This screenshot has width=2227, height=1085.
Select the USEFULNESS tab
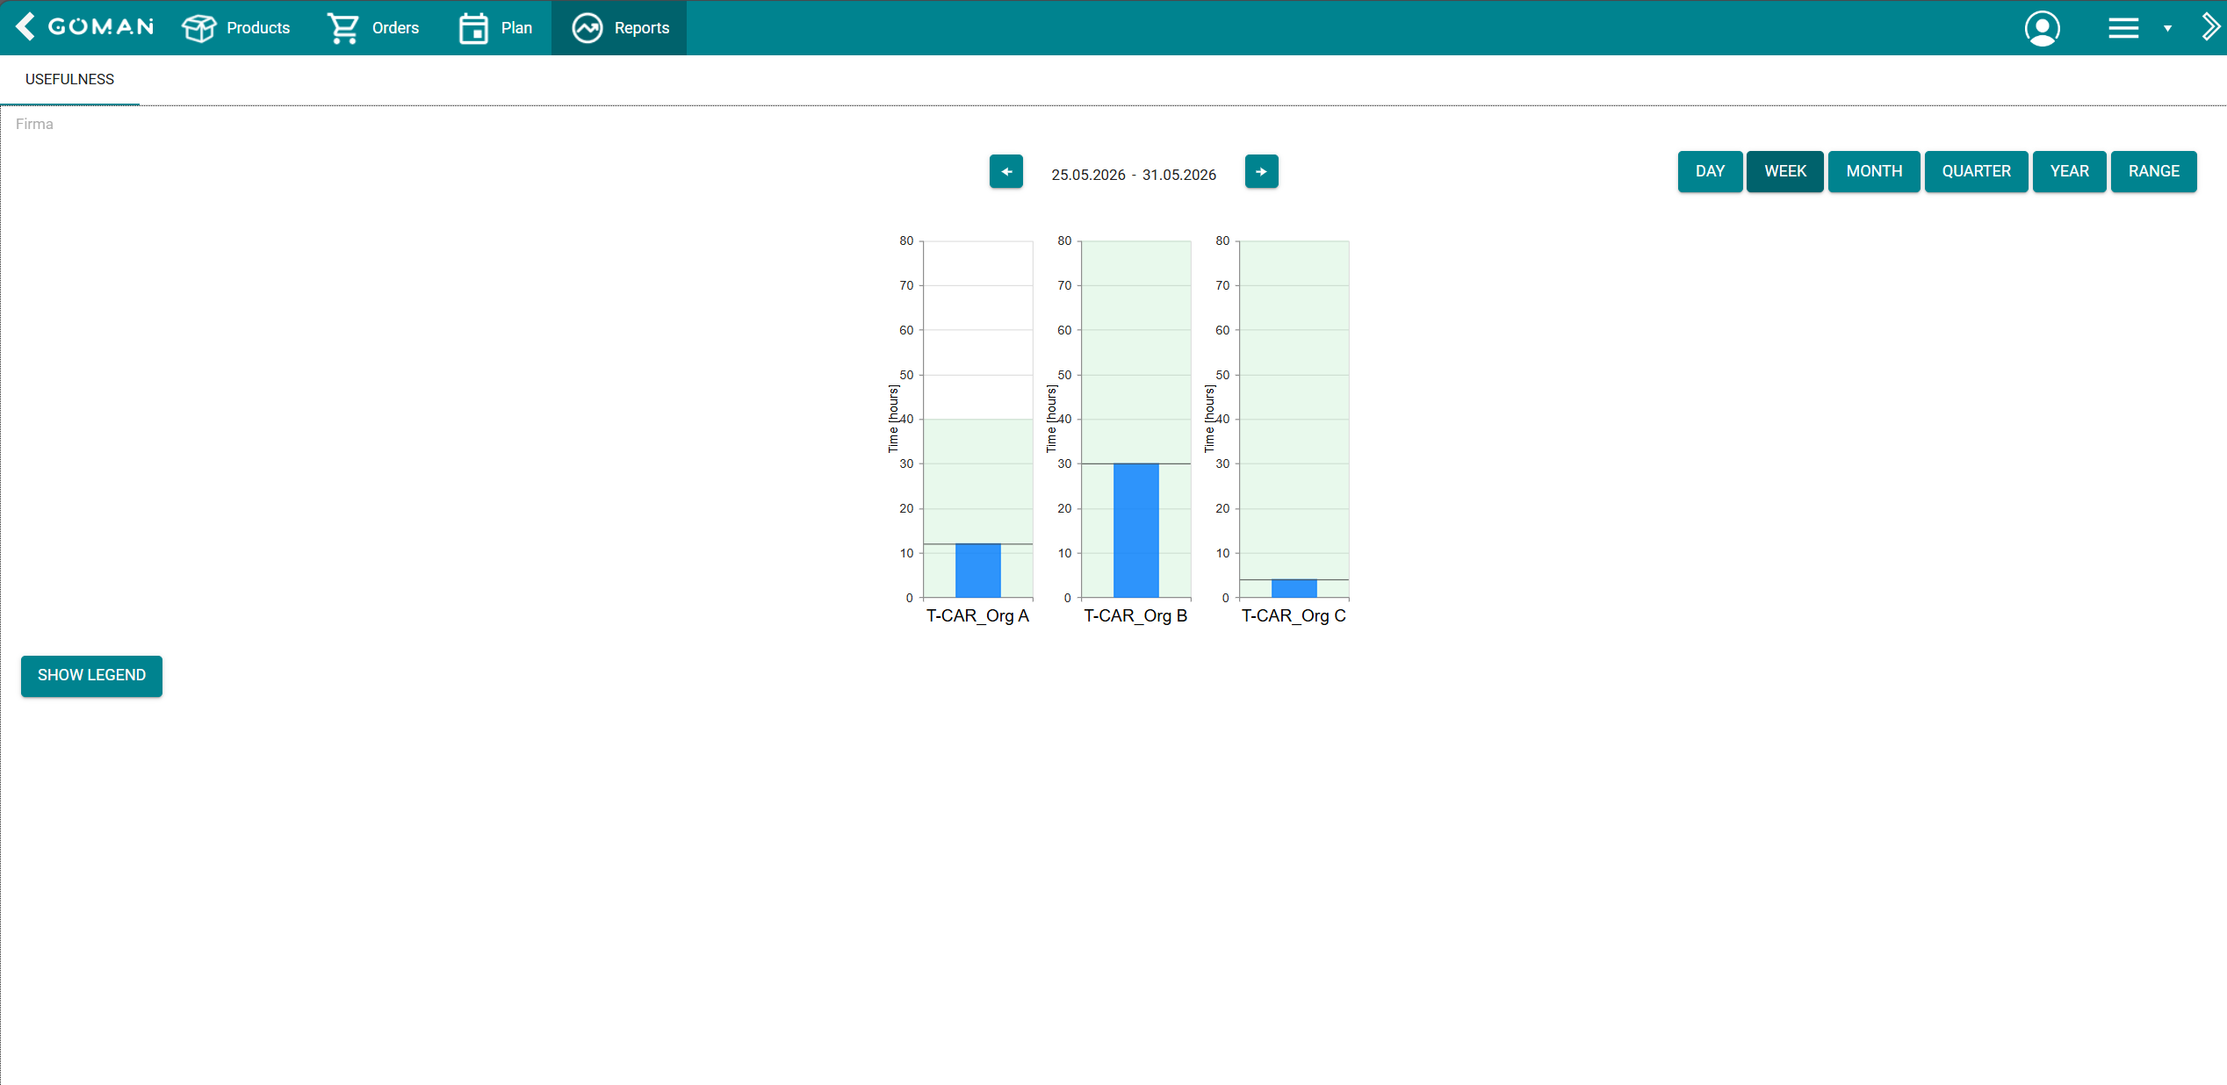pos(69,79)
